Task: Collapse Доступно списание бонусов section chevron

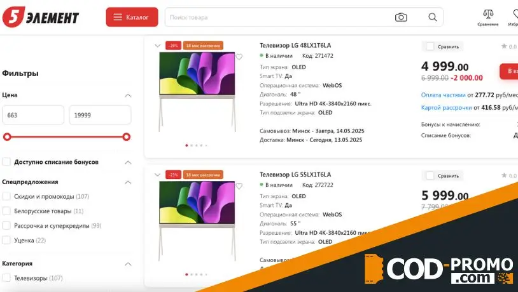Action: pyautogui.click(x=128, y=163)
